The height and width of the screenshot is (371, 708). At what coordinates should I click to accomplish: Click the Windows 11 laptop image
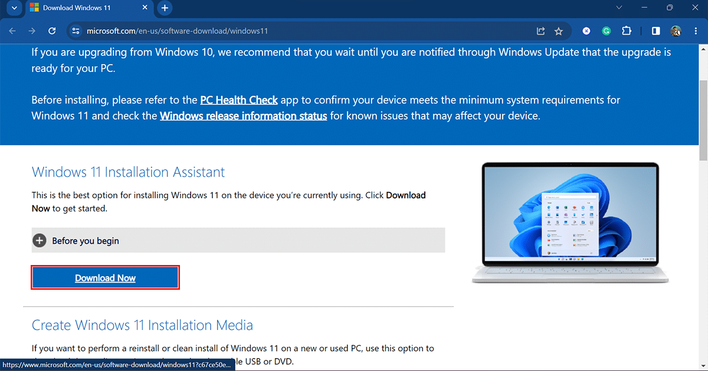[x=570, y=223]
